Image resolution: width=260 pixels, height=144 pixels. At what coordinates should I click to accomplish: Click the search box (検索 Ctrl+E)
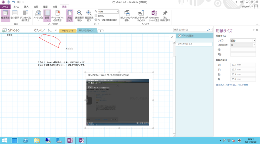(190, 30)
